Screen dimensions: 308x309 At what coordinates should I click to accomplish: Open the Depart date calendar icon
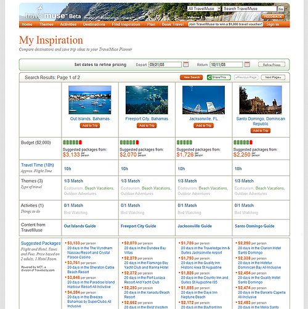186,64
